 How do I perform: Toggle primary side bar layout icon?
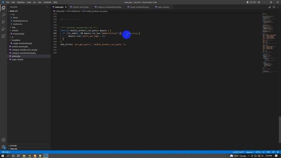click(x=248, y=2)
